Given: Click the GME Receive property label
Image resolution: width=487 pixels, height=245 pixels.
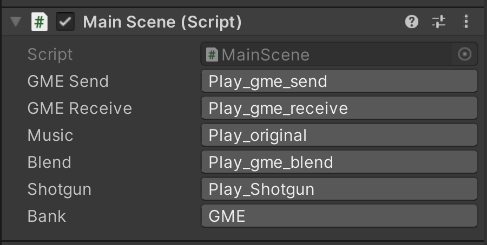Looking at the screenshot, I should 80,108.
